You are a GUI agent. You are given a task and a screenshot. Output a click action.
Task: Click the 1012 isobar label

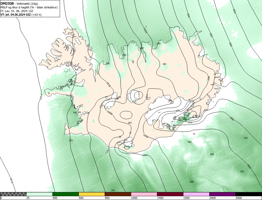coord(75,81)
